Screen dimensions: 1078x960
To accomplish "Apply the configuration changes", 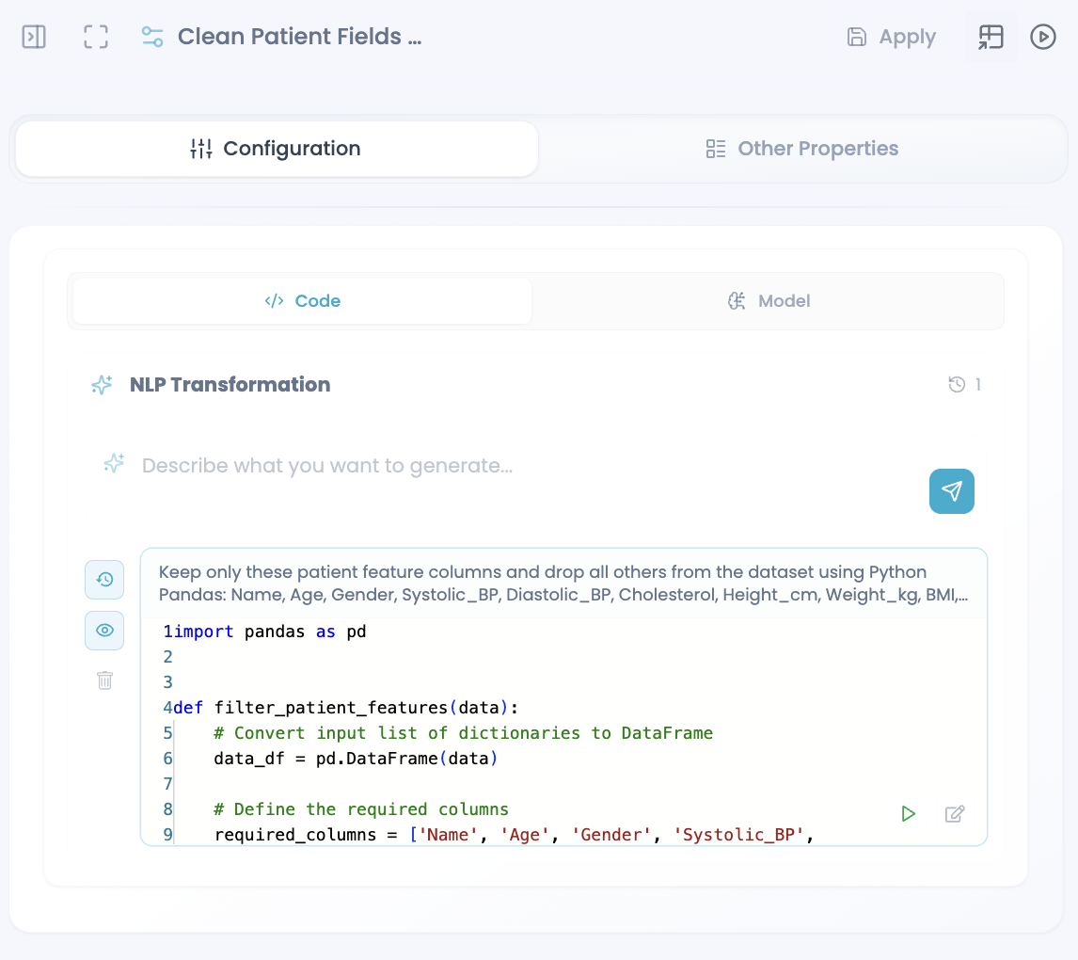I will point(891,37).
